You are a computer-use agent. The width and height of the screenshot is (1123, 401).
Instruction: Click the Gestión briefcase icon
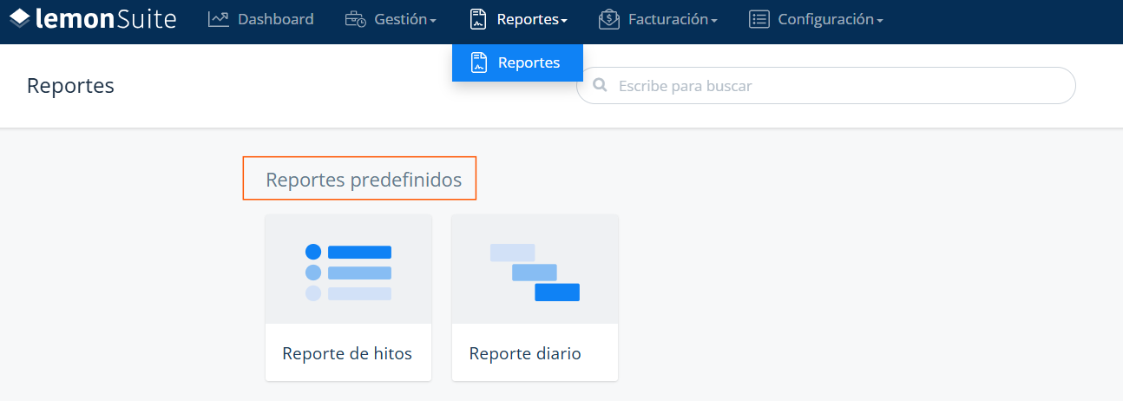(355, 19)
